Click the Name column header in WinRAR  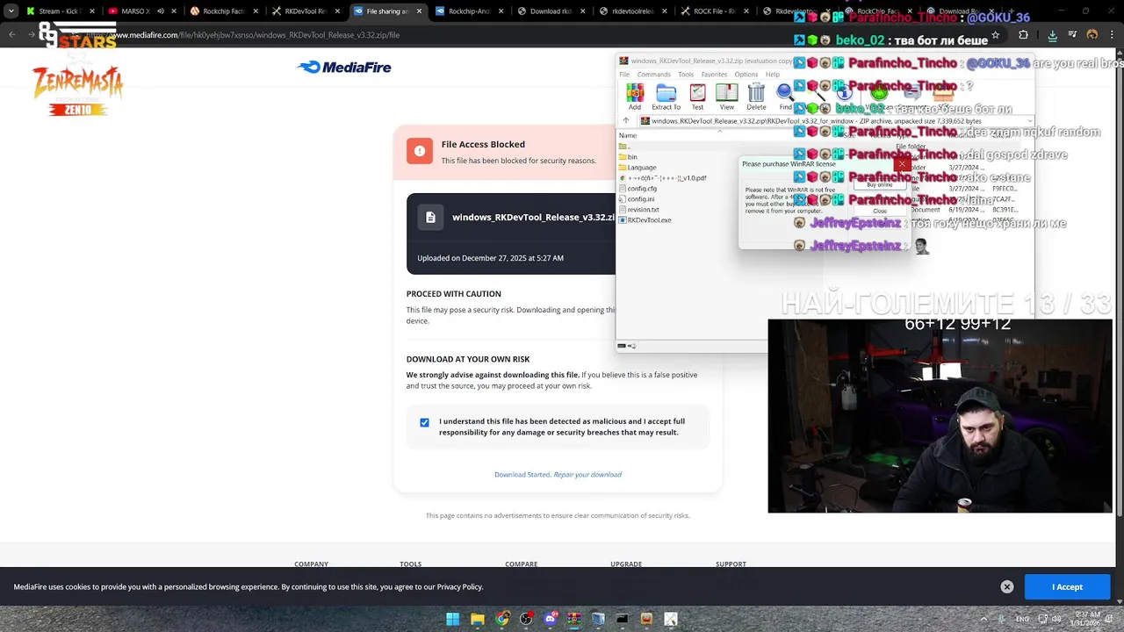point(628,135)
